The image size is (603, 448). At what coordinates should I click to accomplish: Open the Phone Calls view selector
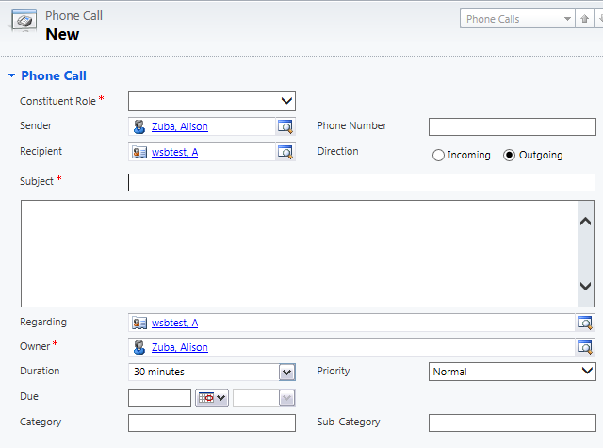tap(566, 19)
